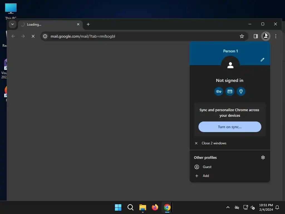
Task: Go forward to next page
Action: pyautogui.click(x=23, y=36)
